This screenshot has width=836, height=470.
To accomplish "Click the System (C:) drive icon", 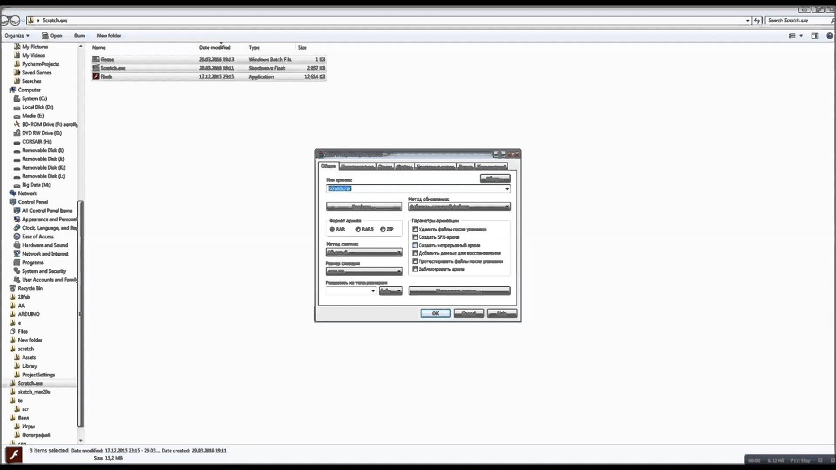I will click(17, 99).
